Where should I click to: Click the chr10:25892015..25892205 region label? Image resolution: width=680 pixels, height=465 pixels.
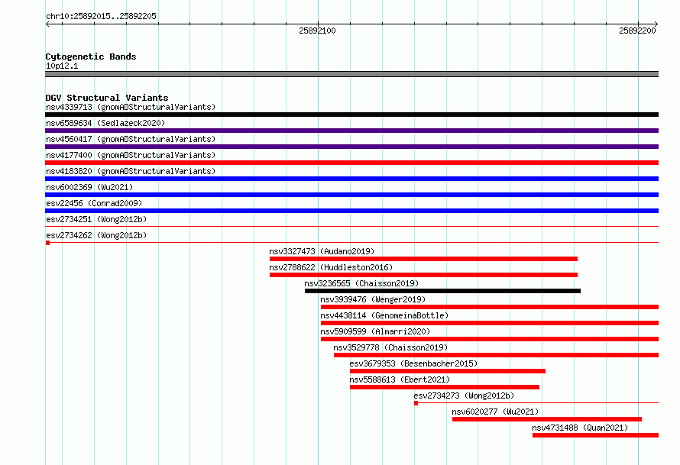click(101, 16)
